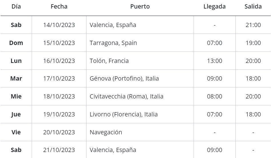
Task: Click the 13:00 arrival time for Tolón
Action: pos(214,61)
